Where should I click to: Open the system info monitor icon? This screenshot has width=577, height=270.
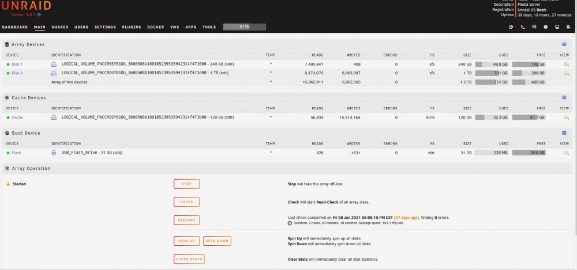point(557,27)
